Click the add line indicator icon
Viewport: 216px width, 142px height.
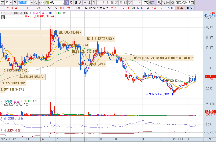164,3
